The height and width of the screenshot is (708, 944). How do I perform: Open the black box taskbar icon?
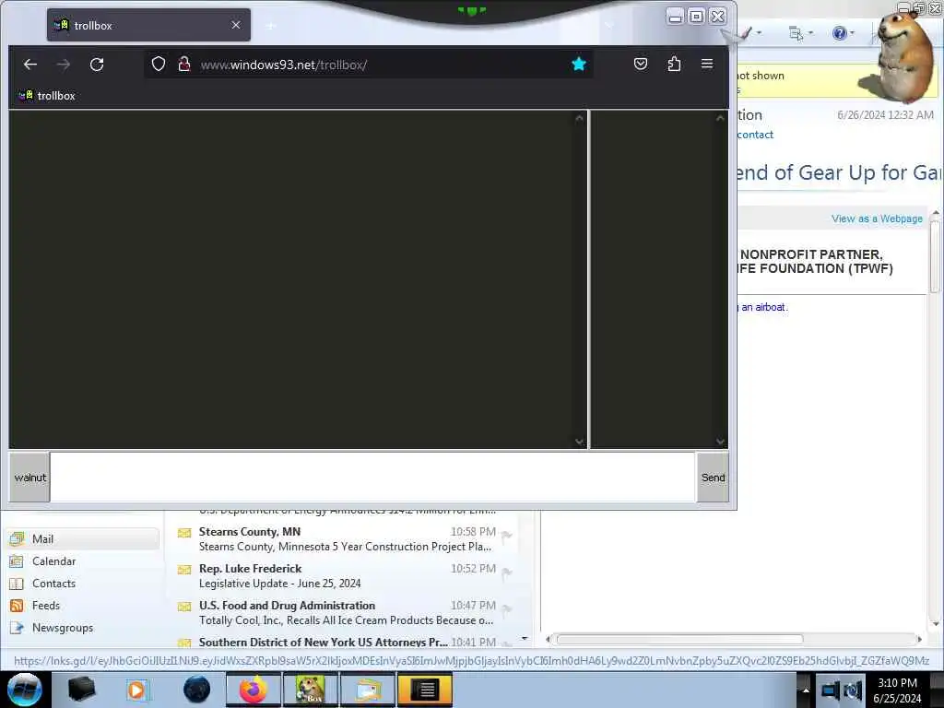click(x=81, y=690)
